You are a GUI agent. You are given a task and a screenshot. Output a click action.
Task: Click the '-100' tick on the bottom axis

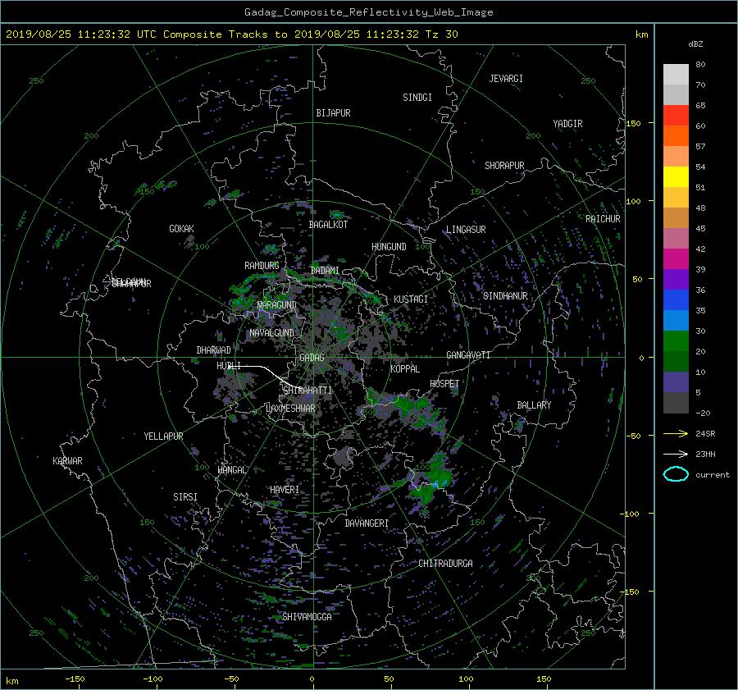pos(153,679)
